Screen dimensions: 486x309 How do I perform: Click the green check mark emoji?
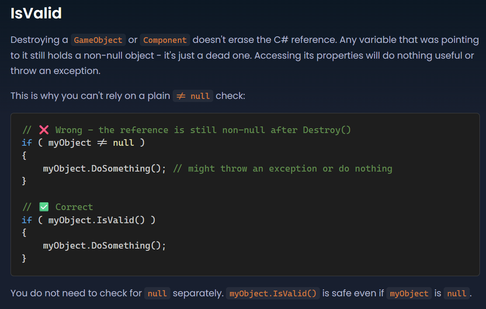pos(44,207)
